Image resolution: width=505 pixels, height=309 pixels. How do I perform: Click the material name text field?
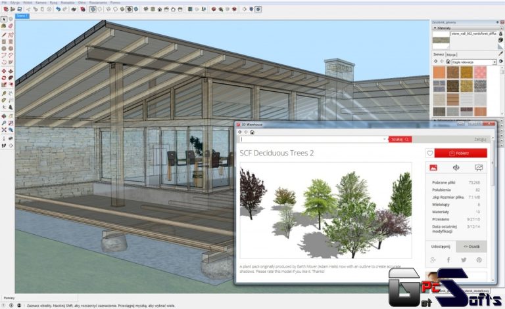pyautogui.click(x=474, y=33)
